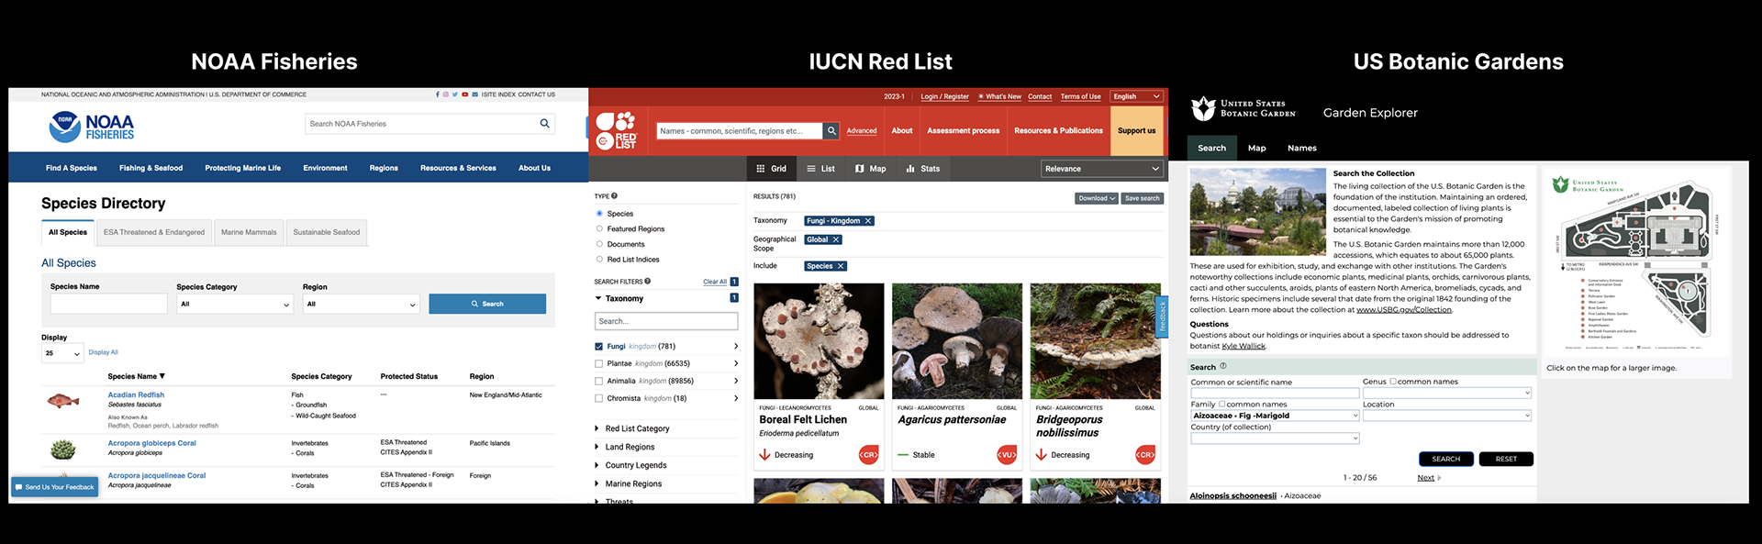Image resolution: width=1762 pixels, height=544 pixels.
Task: Click the blue NOAA Search button
Action: (x=487, y=304)
